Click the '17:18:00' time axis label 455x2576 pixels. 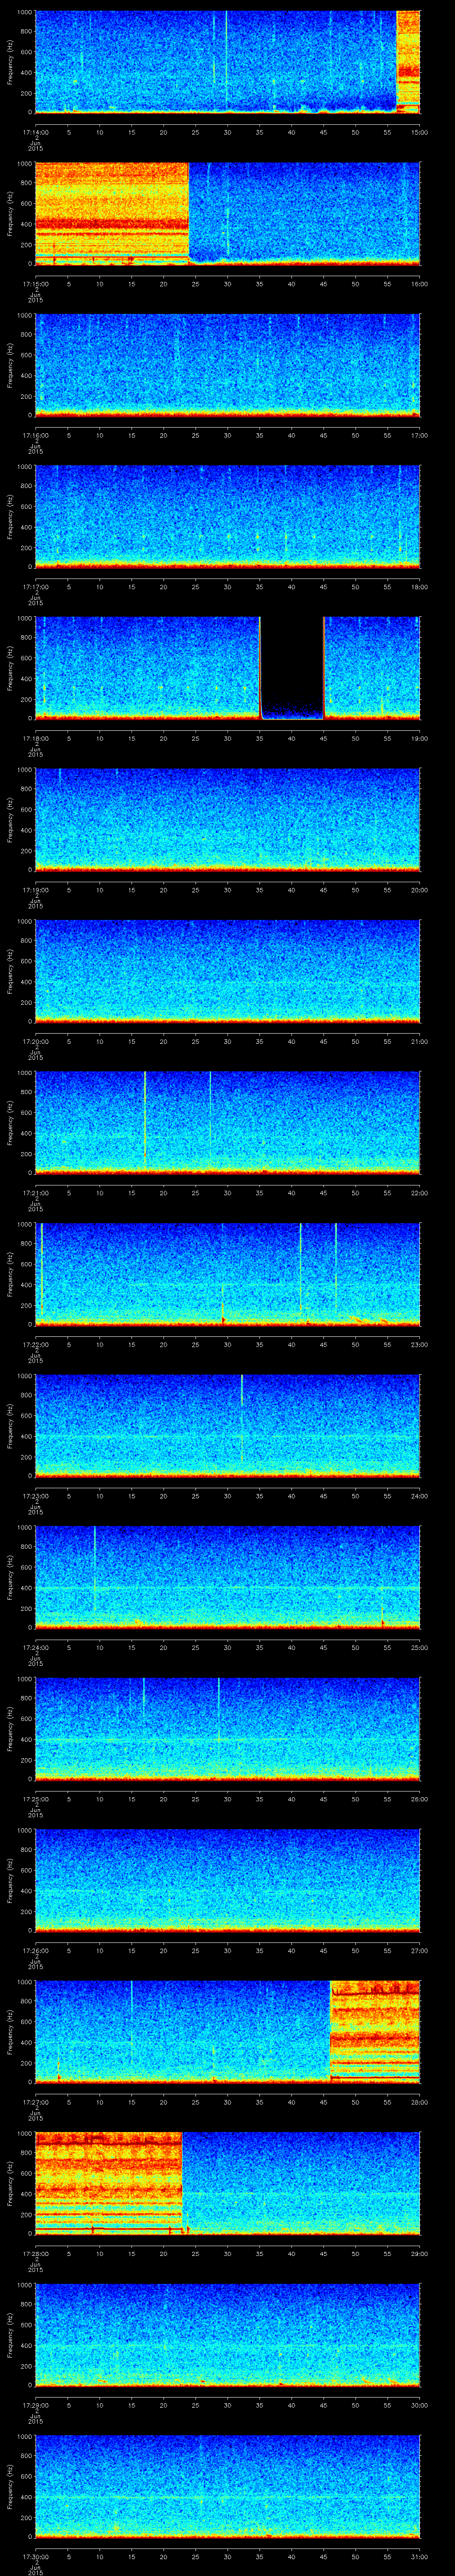point(35,738)
